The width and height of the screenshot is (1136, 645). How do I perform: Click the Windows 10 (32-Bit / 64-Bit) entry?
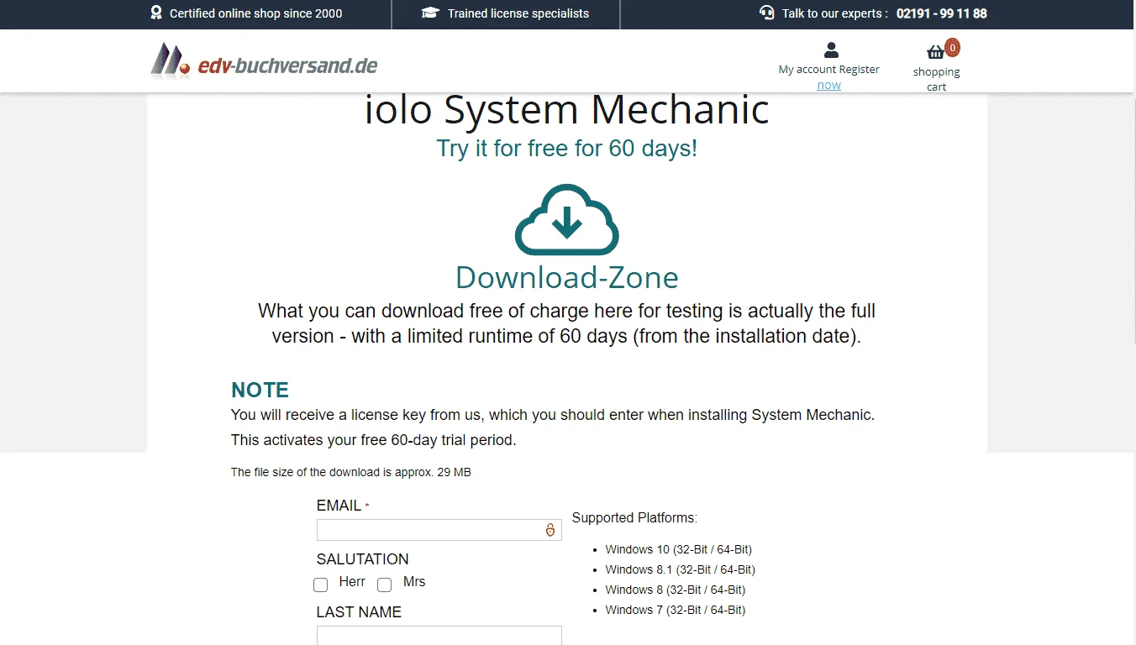click(x=678, y=549)
